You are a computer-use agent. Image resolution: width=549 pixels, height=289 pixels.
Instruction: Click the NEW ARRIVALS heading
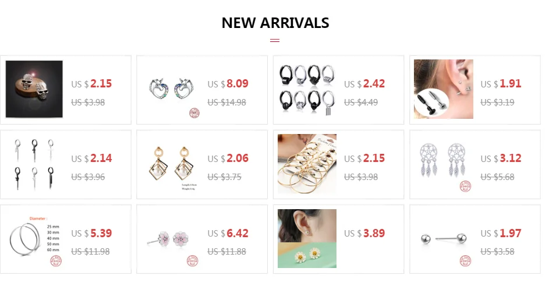pyautogui.click(x=275, y=23)
